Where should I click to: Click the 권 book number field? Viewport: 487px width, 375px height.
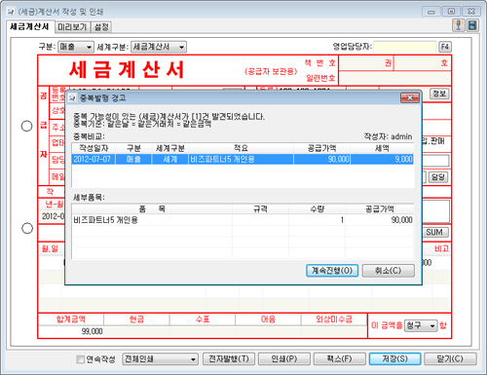coord(366,63)
